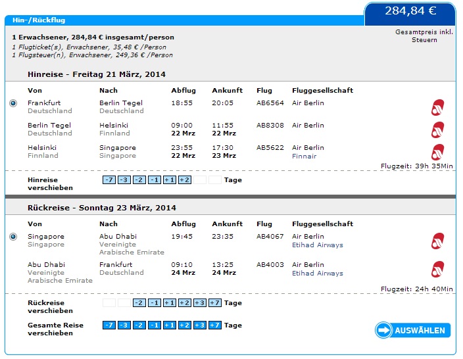The width and height of the screenshot is (463, 359).
Task: Open the Finnair operator link
Action: (304, 156)
